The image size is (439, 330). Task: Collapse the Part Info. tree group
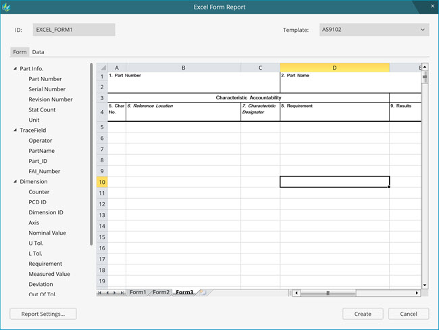click(x=14, y=68)
